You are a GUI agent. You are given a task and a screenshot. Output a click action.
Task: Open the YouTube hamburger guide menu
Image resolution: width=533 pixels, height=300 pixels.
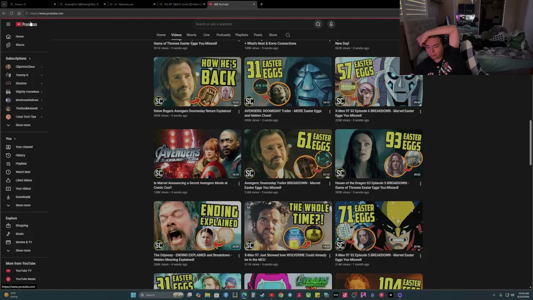tap(8, 24)
